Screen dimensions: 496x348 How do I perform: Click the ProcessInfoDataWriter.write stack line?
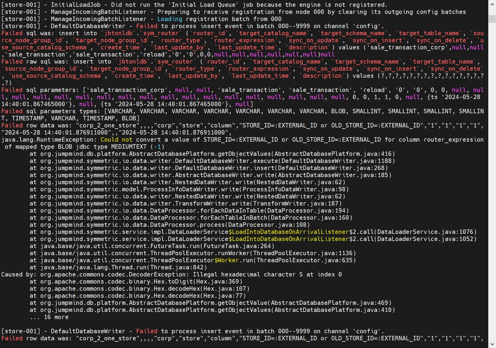tap(189, 189)
